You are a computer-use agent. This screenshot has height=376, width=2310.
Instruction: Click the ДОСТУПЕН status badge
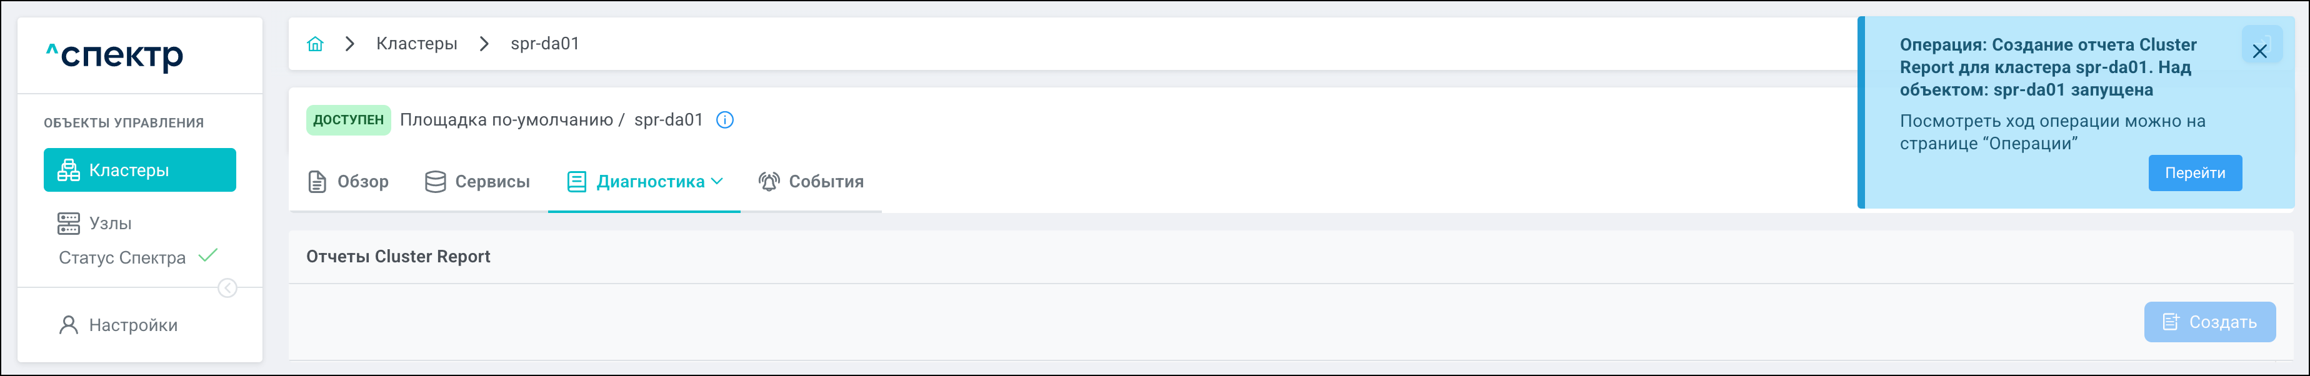coord(348,120)
